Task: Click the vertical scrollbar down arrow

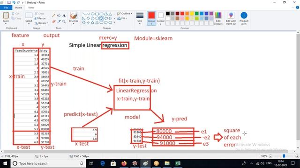Action: click(298, 148)
